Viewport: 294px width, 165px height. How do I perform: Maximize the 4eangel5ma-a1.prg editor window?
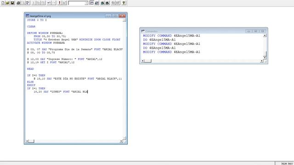[x=115, y=16]
